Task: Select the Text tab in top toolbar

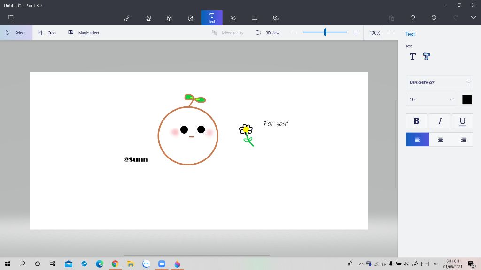Action: pos(212,18)
